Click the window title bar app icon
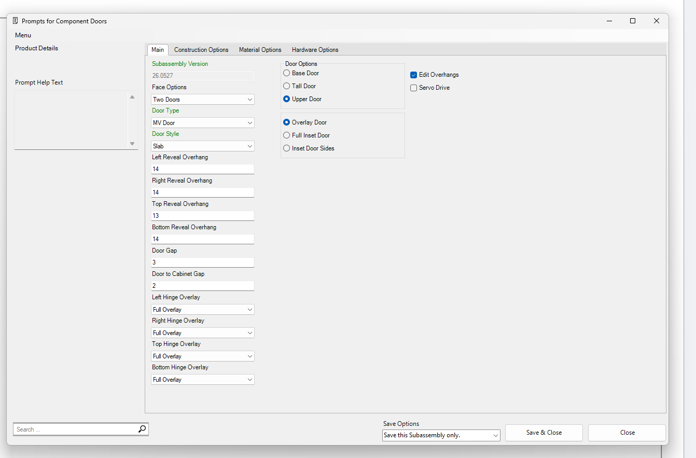 click(x=15, y=21)
